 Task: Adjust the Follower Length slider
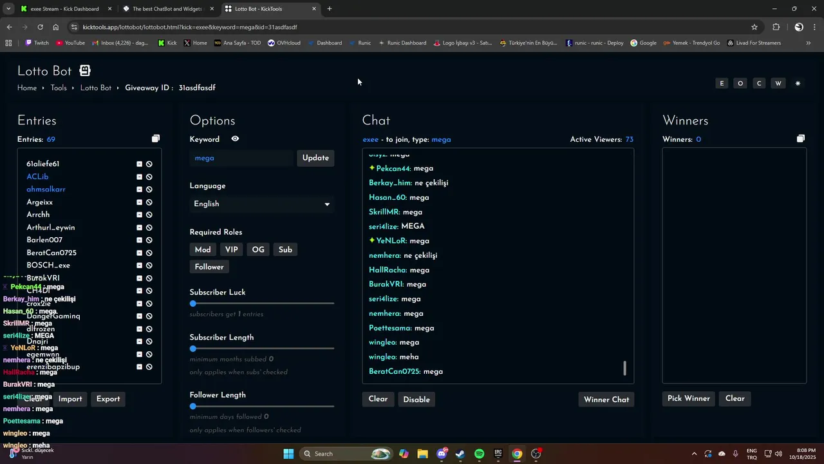[x=262, y=407]
